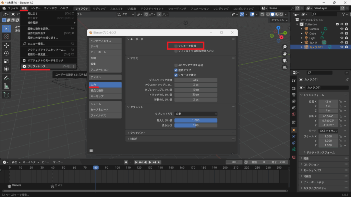Select the Cursor tool in left toolbar
Viewport: 351px width, 197px height.
pos(7,37)
